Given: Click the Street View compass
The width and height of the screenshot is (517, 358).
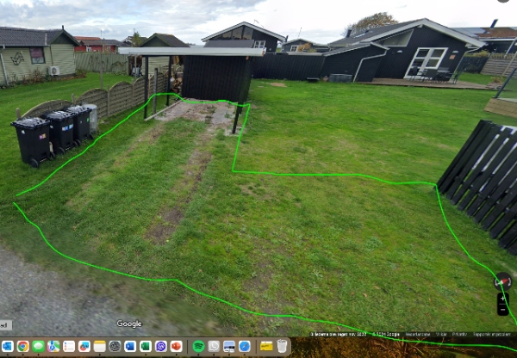Looking at the screenshot, I should coord(502,281).
